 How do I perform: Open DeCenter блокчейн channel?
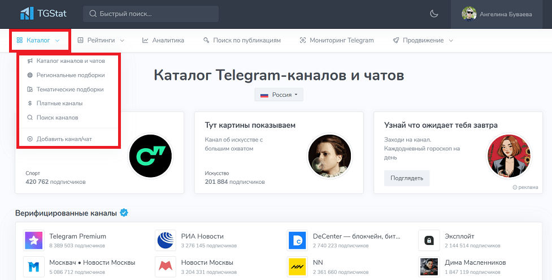click(x=357, y=236)
